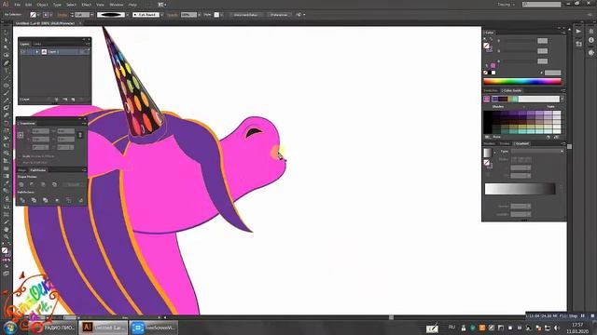Click the color spectrum bar in Color panel
Image resolution: width=597 pixels, height=335 pixels.
[522, 81]
